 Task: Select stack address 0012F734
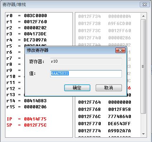pos(90,16)
